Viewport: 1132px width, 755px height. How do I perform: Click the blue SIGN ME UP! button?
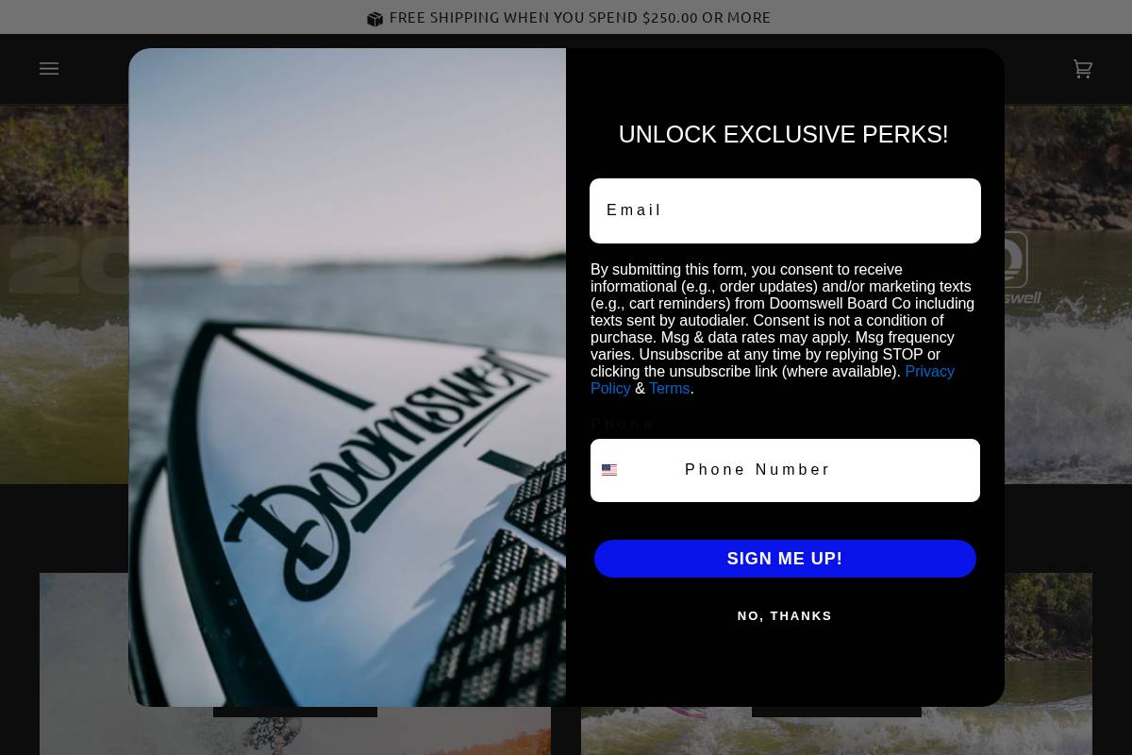click(x=785, y=559)
